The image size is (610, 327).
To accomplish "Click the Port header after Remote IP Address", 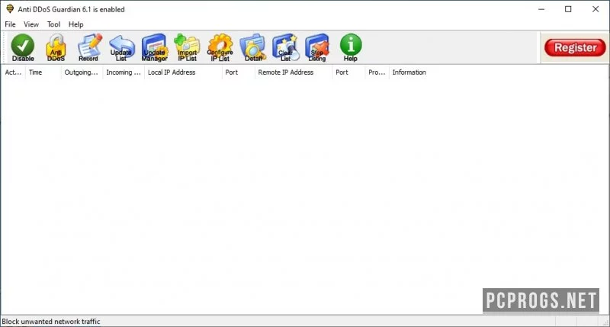I will point(348,72).
